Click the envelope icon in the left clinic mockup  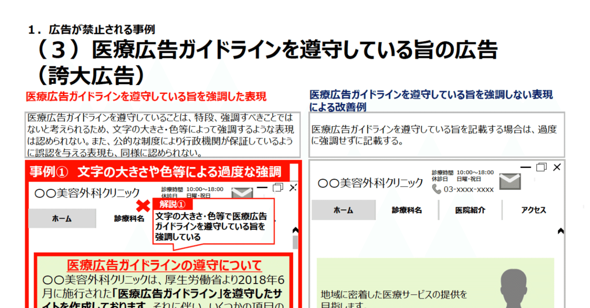[242, 193]
